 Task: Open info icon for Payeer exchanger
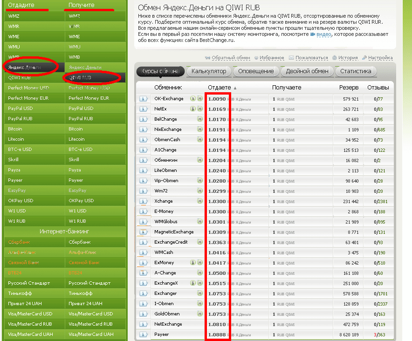[144, 334]
